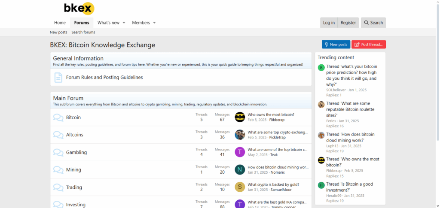Open the Search button in the navbar

click(x=373, y=23)
